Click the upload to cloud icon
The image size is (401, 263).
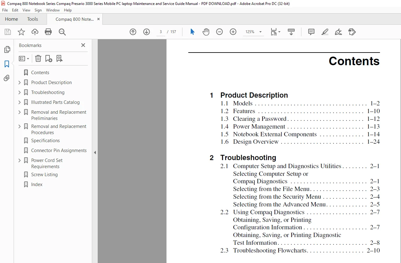pos(35,32)
